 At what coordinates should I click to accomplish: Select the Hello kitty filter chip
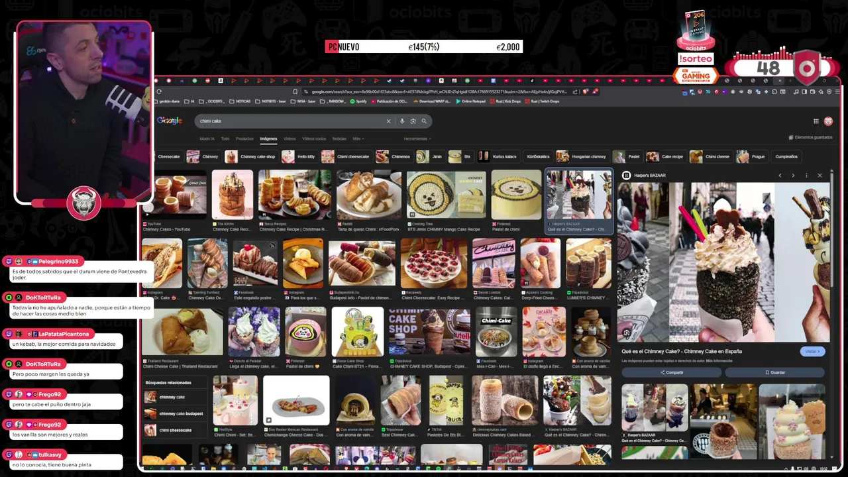(x=299, y=156)
